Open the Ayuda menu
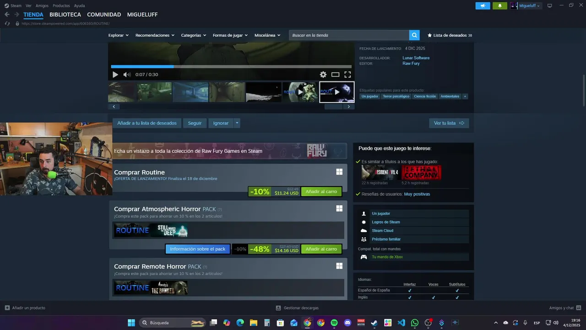Viewport: 586px width, 330px height. click(x=79, y=5)
